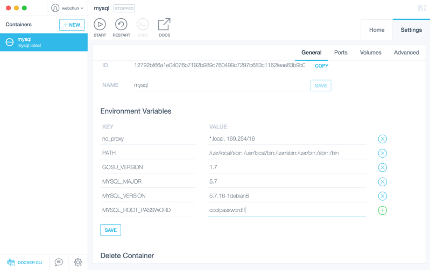Edit the GOSU_VERSION value field
This screenshot has height=270, width=430.
286,167
